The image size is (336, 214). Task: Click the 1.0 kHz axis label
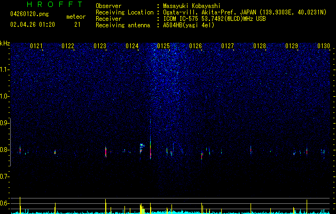click(4, 96)
